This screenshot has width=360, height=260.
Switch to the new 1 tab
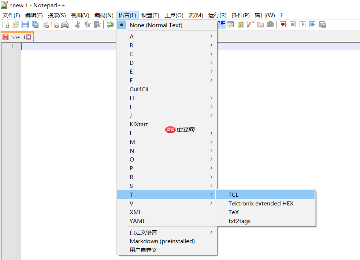pyautogui.click(x=16, y=37)
